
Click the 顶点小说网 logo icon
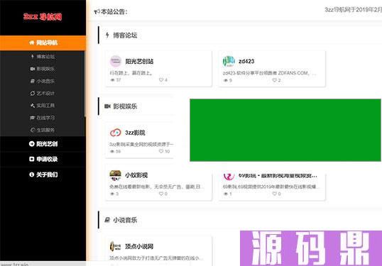click(115, 246)
